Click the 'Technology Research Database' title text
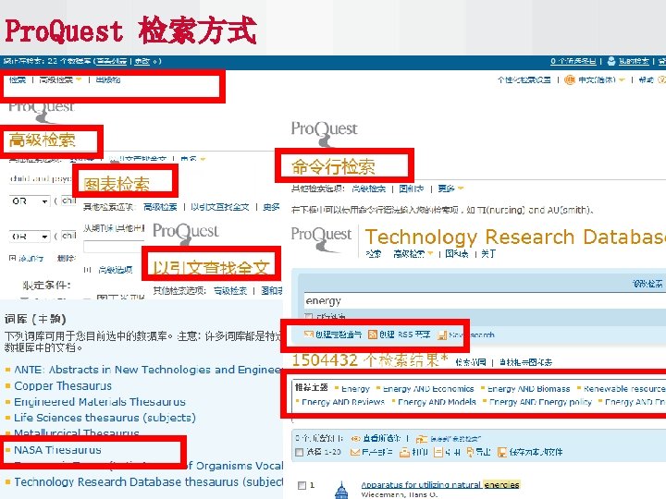 point(515,237)
